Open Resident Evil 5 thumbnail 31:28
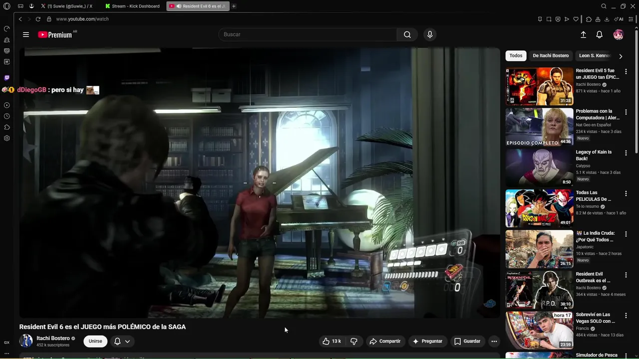Screen dimensions: 639x359 (539, 86)
